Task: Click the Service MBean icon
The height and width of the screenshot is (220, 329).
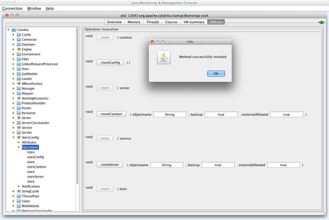Action: point(19,128)
